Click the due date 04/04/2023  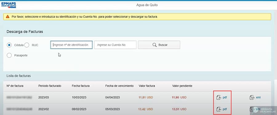coord(113,97)
